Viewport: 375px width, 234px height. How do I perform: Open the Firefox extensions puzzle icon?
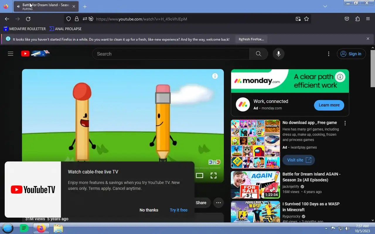357,19
